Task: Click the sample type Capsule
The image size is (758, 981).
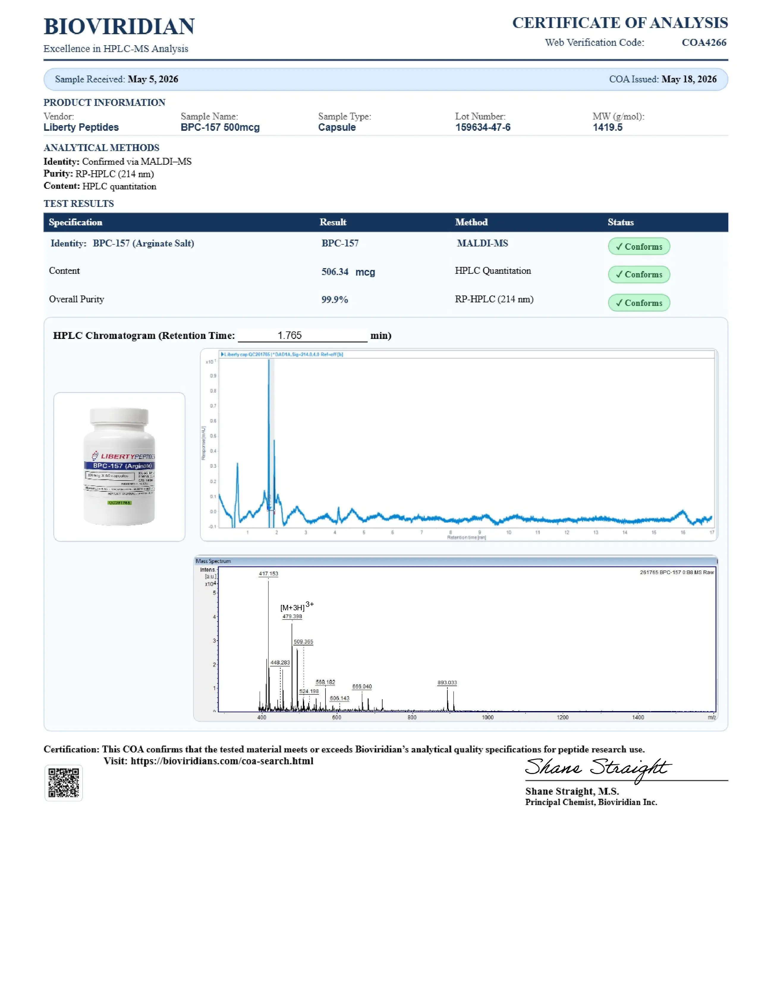Action: tap(337, 127)
